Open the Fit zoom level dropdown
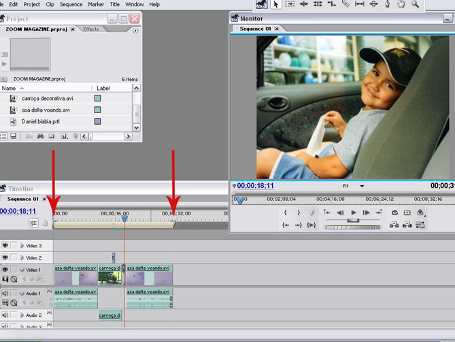Image resolution: width=455 pixels, height=342 pixels. click(362, 186)
